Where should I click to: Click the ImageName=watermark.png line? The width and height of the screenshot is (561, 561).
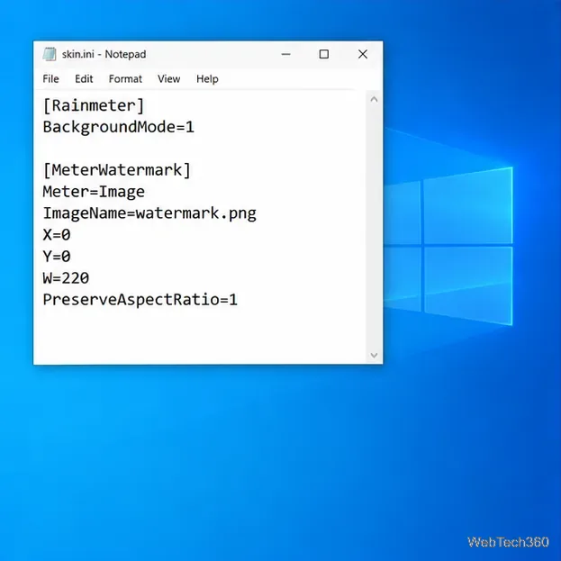point(149,213)
